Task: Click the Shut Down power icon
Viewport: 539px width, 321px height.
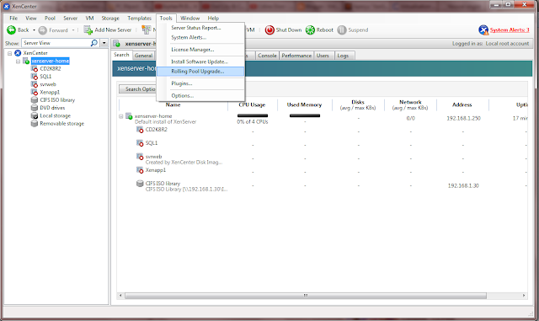Action: pos(269,30)
